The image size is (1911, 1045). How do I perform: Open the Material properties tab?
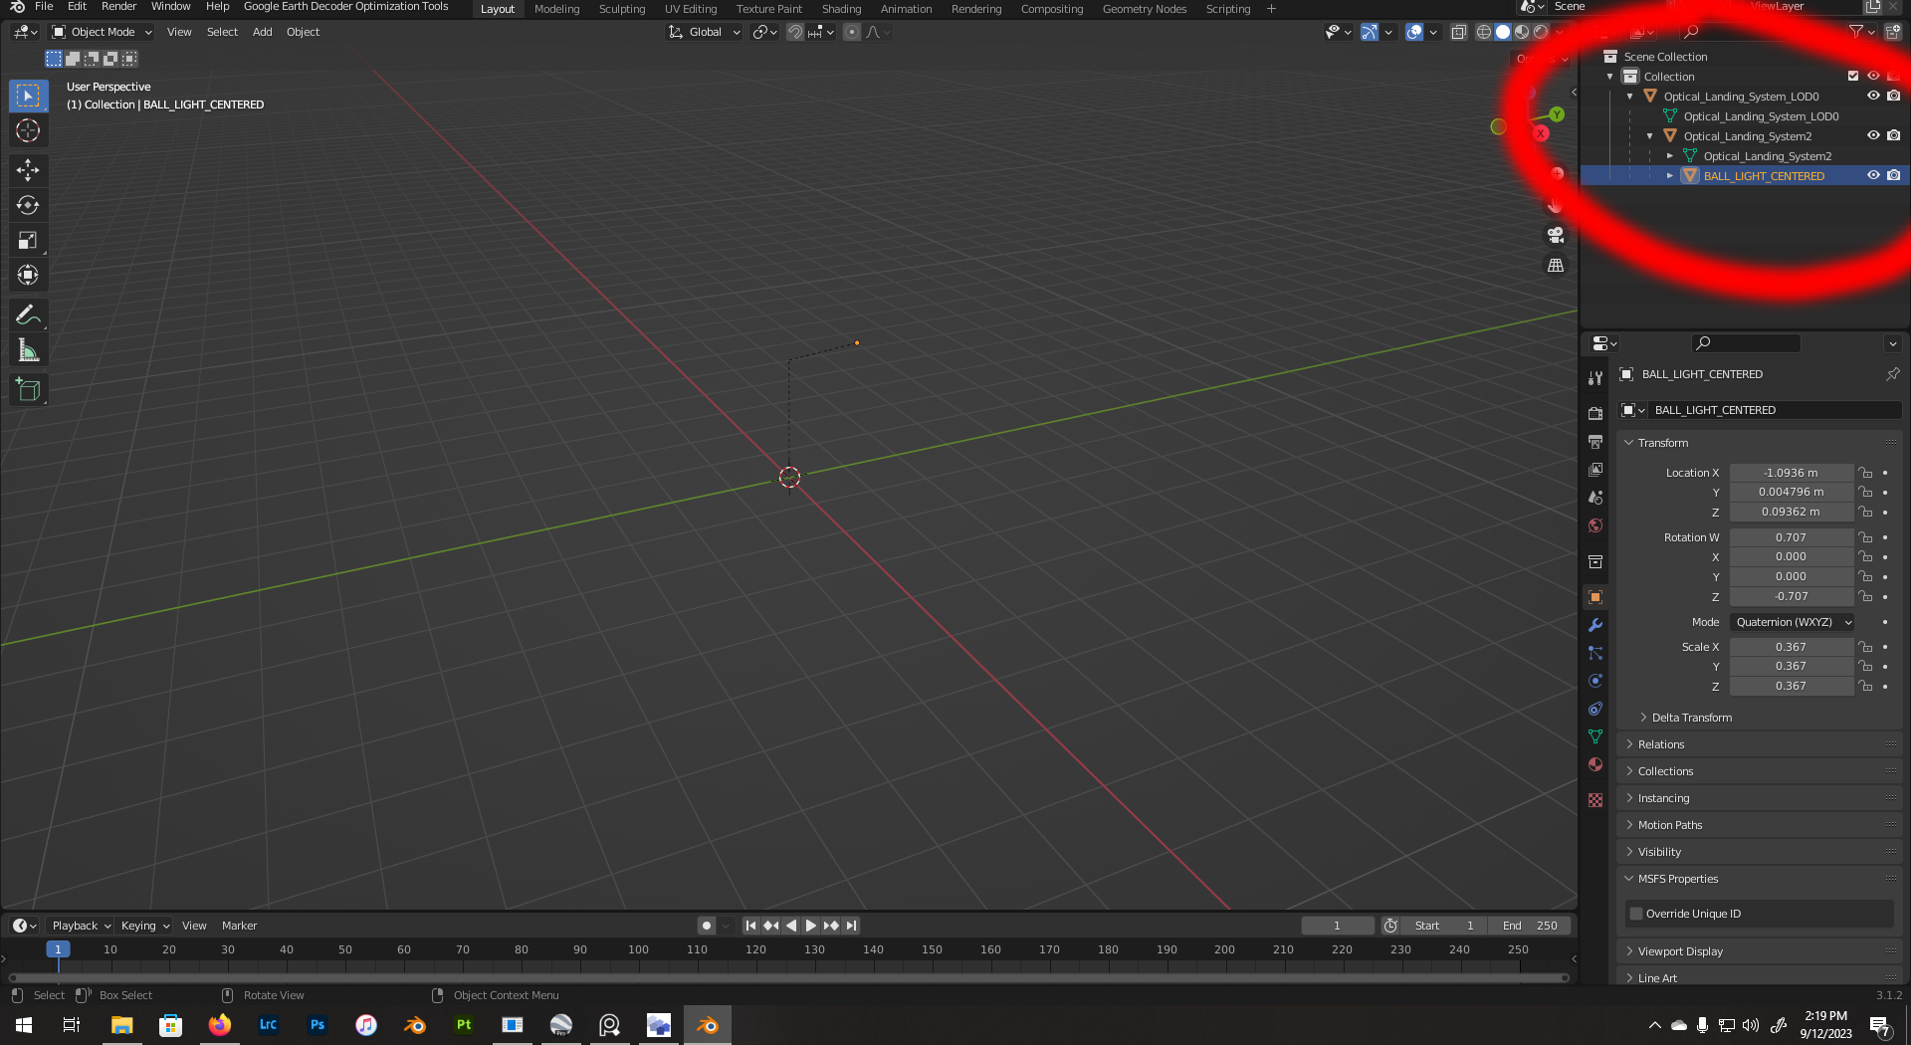click(1595, 764)
